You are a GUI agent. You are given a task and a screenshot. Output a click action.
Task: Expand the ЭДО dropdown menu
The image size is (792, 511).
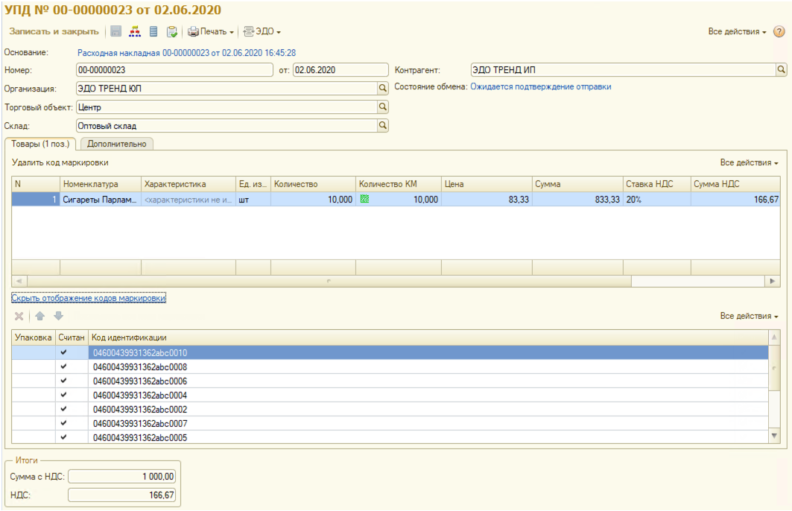coord(262,32)
